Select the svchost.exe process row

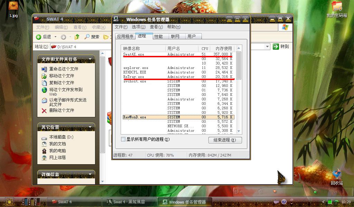point(178,81)
